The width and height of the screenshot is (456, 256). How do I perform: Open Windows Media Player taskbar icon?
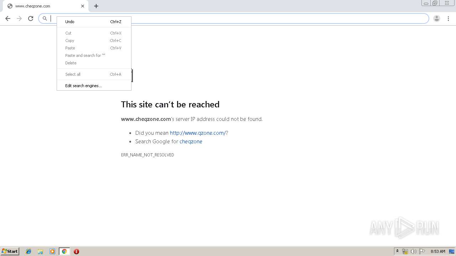pyautogui.click(x=52, y=251)
